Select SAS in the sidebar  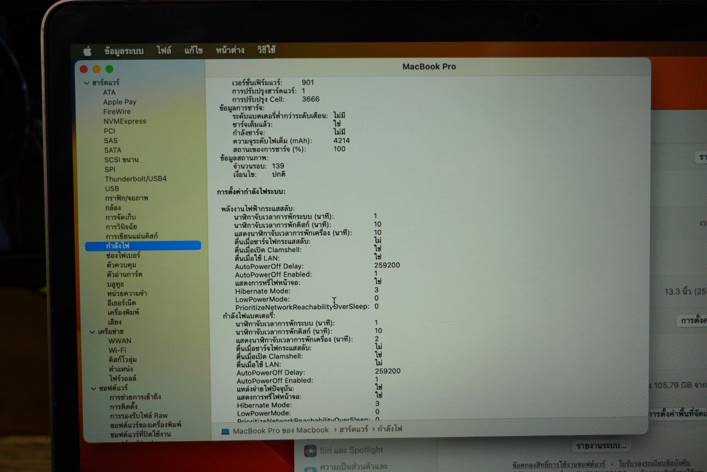(111, 141)
